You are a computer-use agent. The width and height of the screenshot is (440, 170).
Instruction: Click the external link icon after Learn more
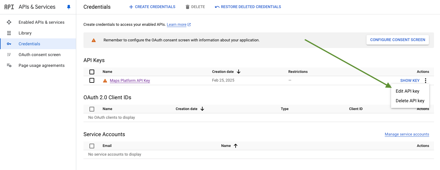189,25
